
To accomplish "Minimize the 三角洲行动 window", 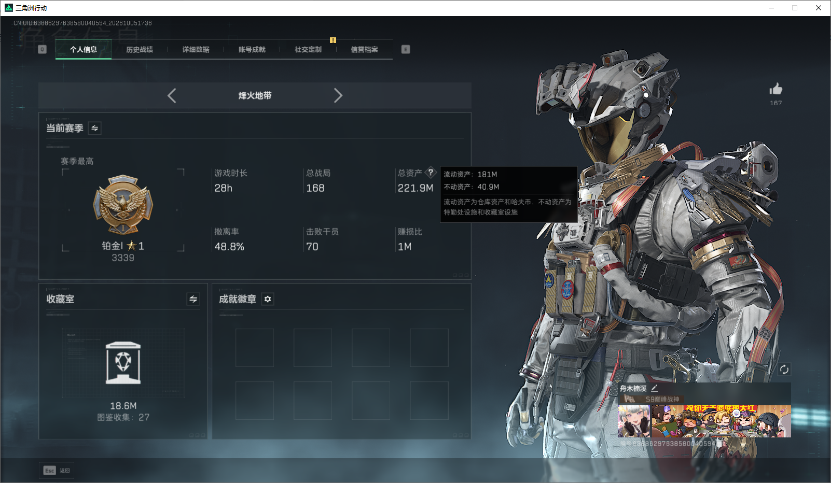I will tap(771, 8).
